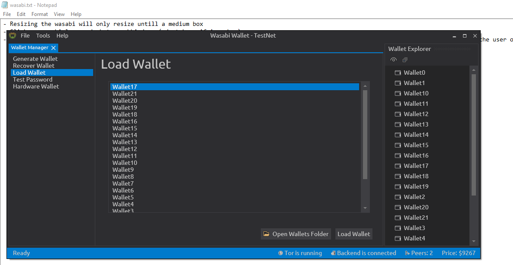Image resolution: width=513 pixels, height=265 pixels.
Task: Select Wallet9 in the load list
Action: [235, 170]
